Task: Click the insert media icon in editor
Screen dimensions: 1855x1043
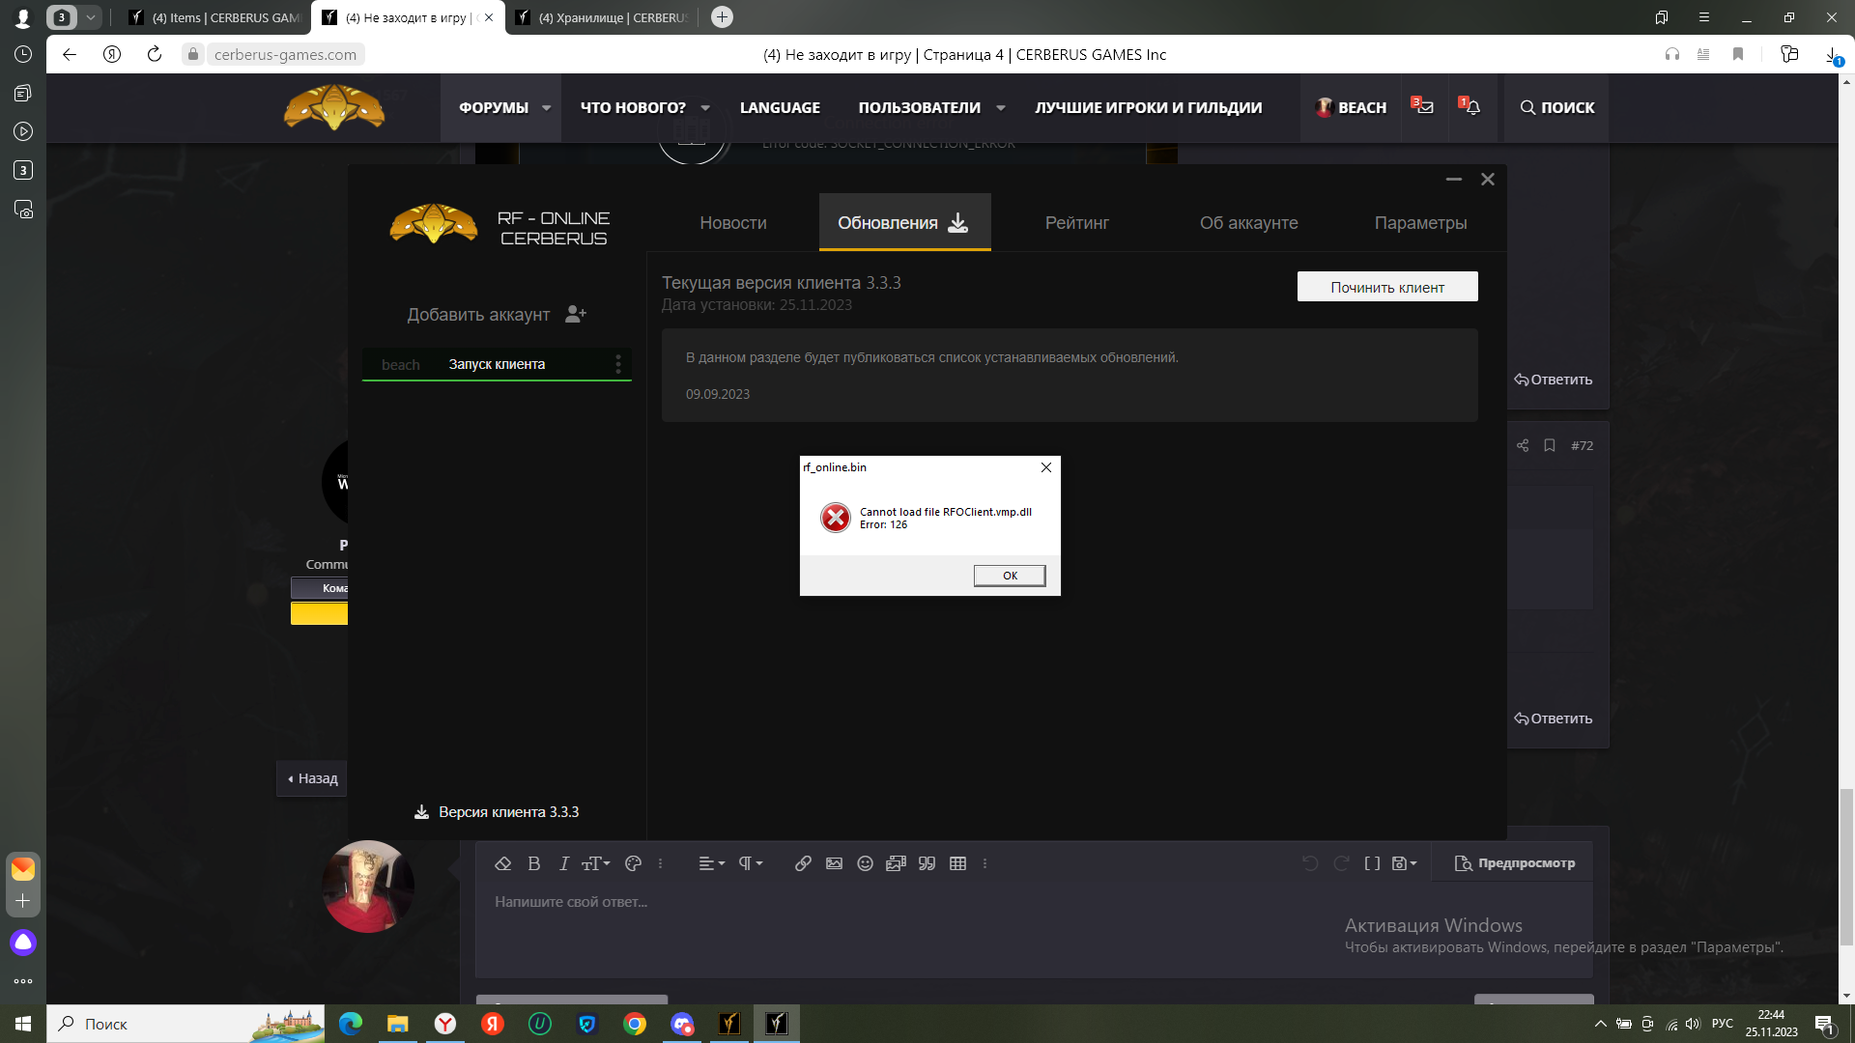Action: tap(896, 863)
